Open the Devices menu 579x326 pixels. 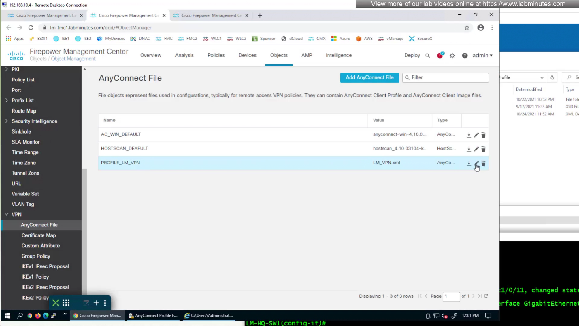[247, 55]
